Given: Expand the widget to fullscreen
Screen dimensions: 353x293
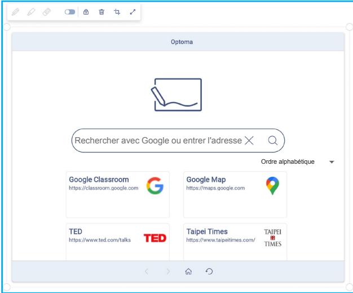Looking at the screenshot, I should [133, 12].
